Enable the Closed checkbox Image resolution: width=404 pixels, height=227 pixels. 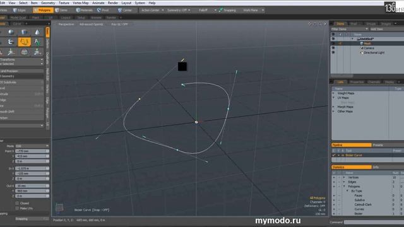tap(17, 203)
